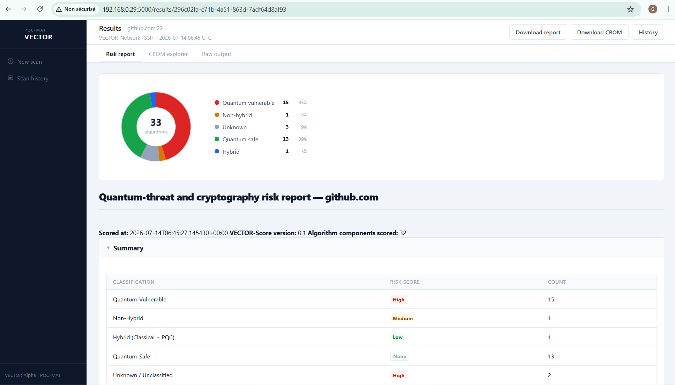Go back to previous page
Screen dimensions: 675x385
click(x=8, y=9)
